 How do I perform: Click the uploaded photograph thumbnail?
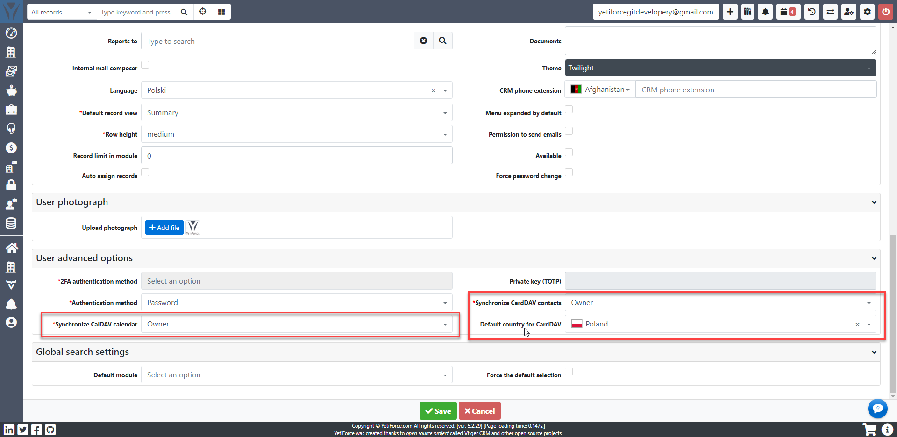tap(193, 228)
